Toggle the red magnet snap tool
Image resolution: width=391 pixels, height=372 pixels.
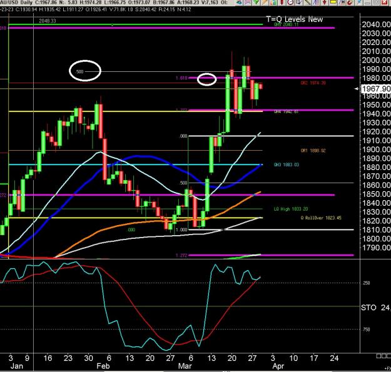tap(350, 3)
